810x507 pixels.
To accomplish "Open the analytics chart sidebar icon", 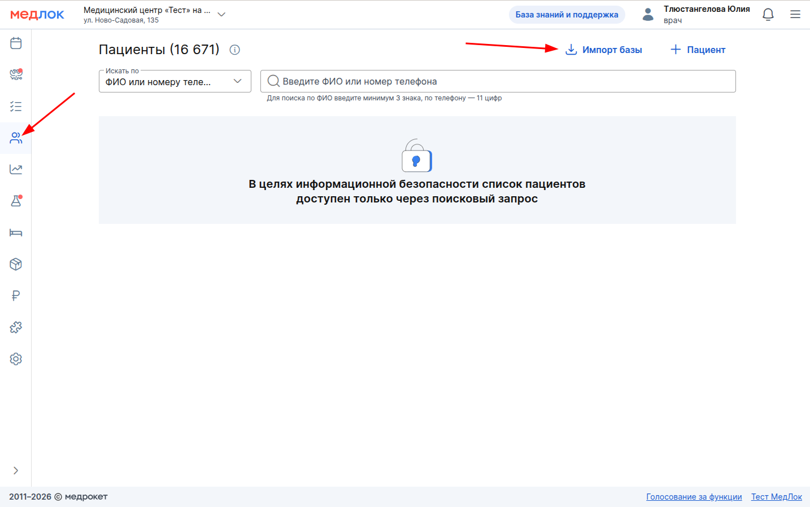I will tap(16, 169).
